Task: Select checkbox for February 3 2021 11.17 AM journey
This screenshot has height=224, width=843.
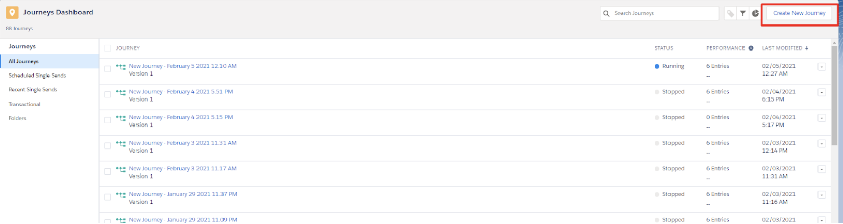Action: click(107, 171)
